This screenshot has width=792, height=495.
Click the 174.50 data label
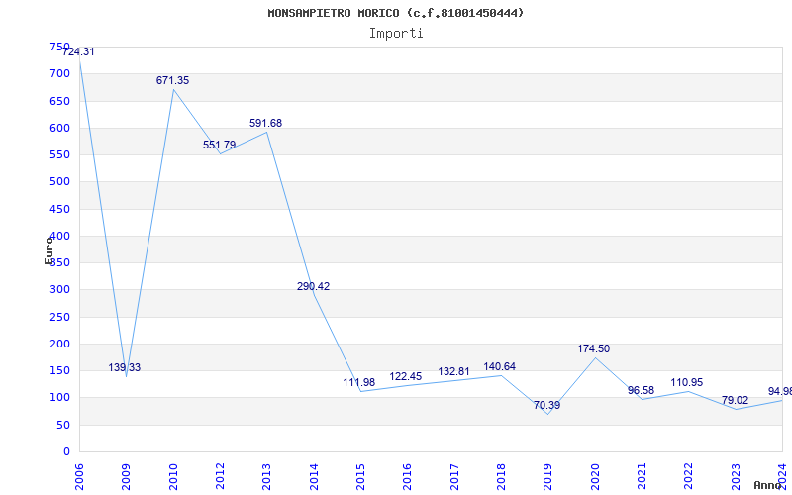pyautogui.click(x=593, y=349)
